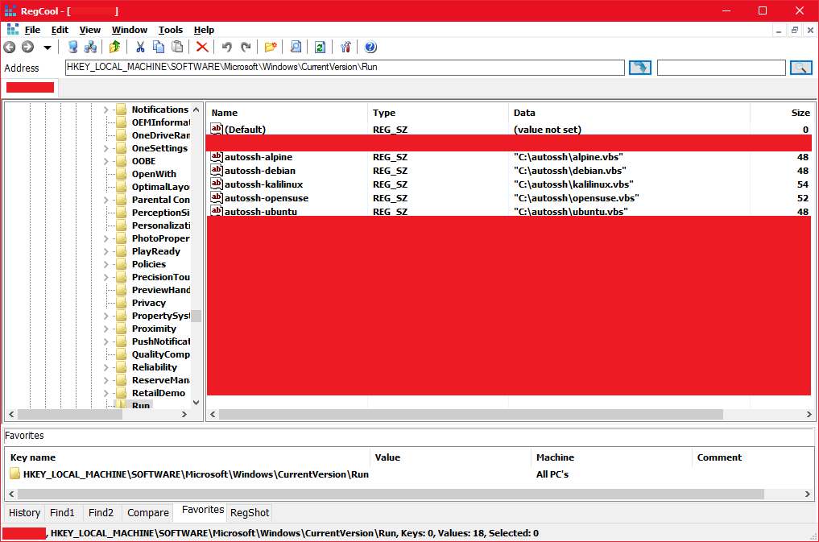Image resolution: width=819 pixels, height=542 pixels.
Task: Switch to the Find2 tab
Action: tap(101, 513)
